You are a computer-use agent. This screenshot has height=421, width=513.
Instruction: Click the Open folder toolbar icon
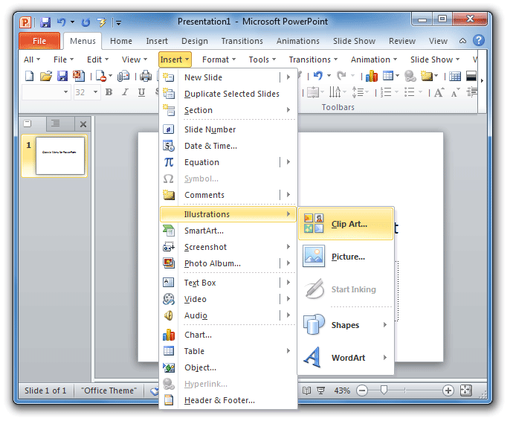[46, 76]
